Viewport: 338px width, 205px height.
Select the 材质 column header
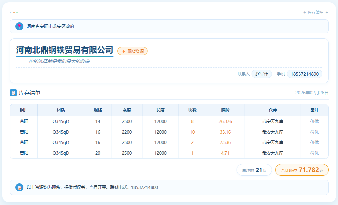click(61, 110)
